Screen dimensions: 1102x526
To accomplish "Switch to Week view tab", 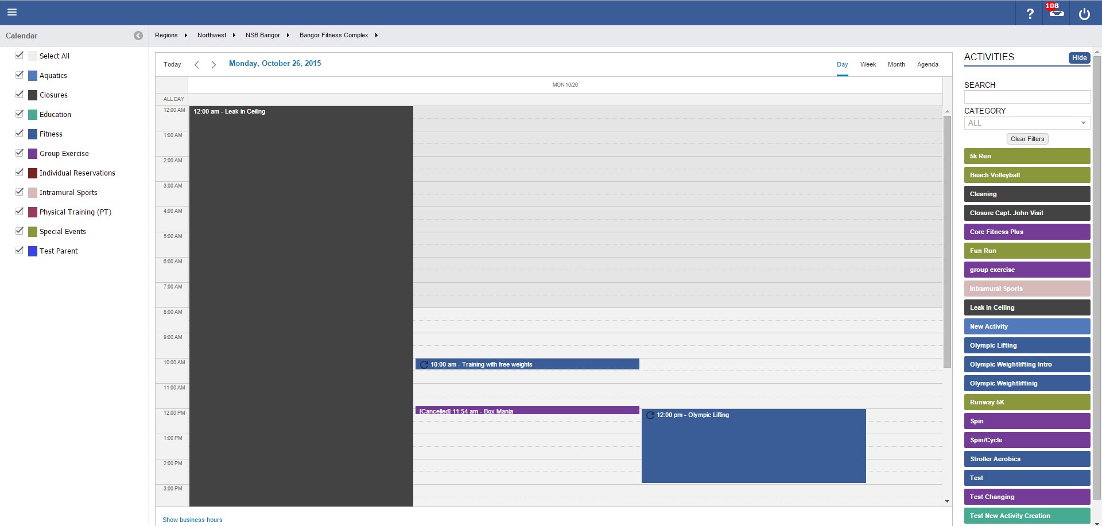I will pyautogui.click(x=868, y=64).
